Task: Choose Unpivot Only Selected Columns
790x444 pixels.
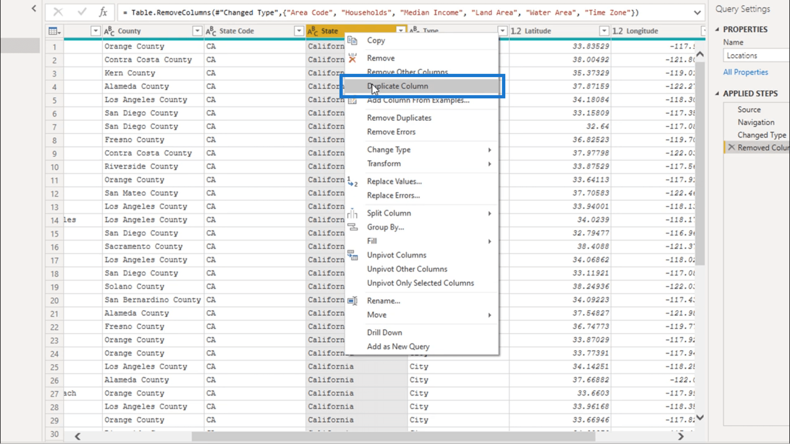Action: [x=422, y=283]
